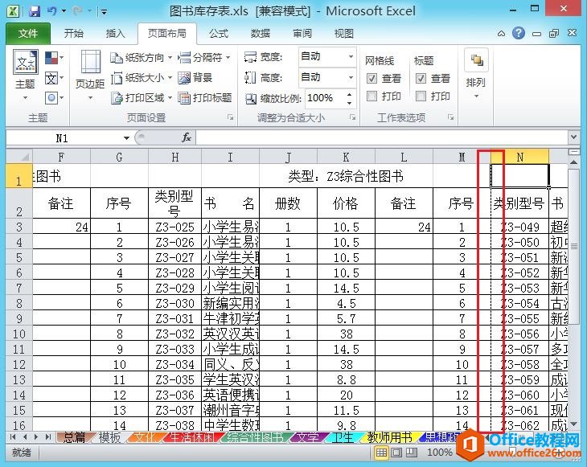Go to previous sheet navigation arrow
This screenshot has height=467, width=587.
pyautogui.click(x=25, y=436)
